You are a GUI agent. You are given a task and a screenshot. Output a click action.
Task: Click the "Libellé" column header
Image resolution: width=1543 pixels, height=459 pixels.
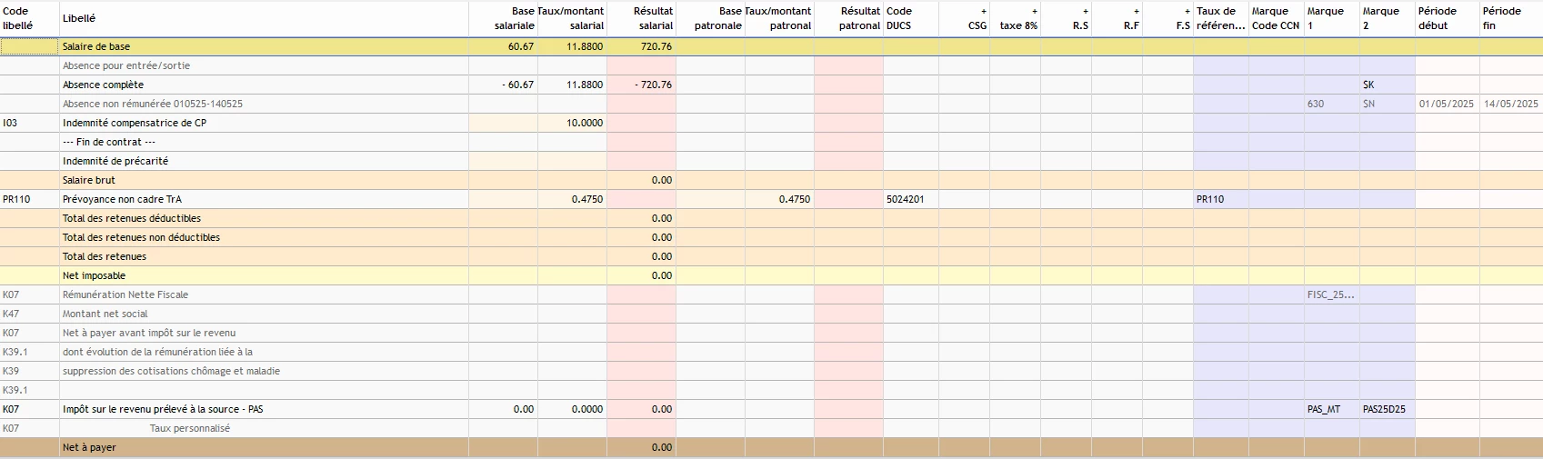[264, 18]
